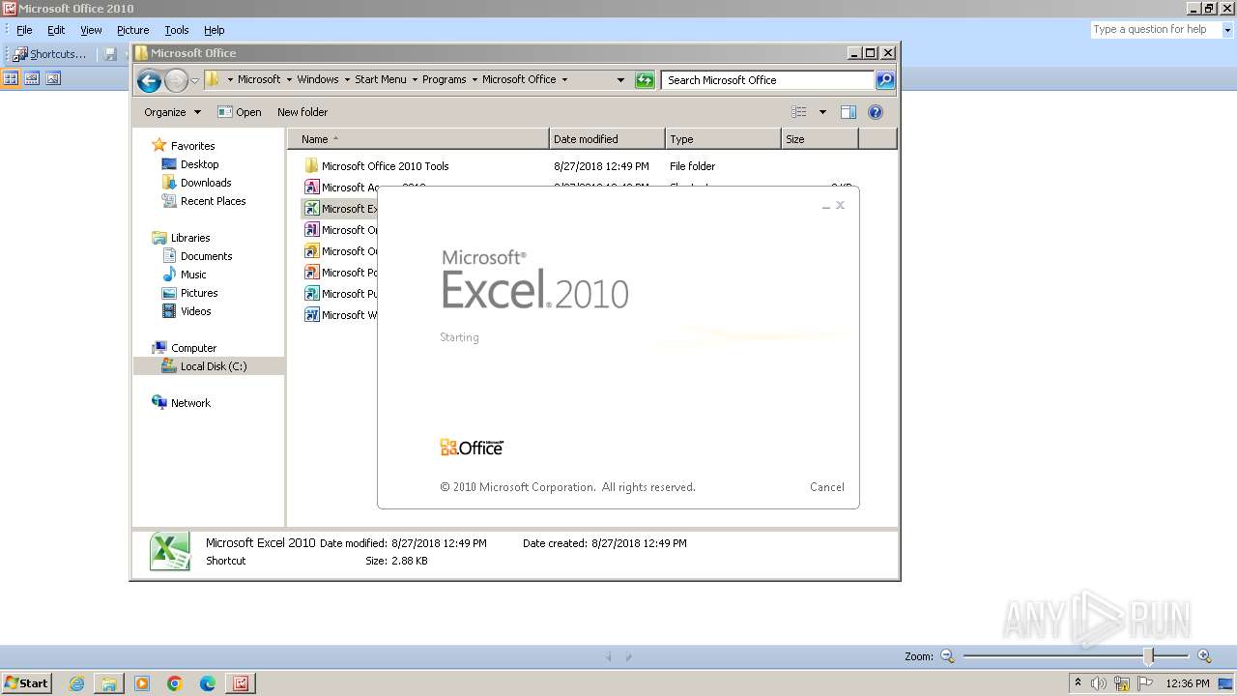Image resolution: width=1237 pixels, height=696 pixels.
Task: Sort files by the Name column
Action: click(x=417, y=139)
